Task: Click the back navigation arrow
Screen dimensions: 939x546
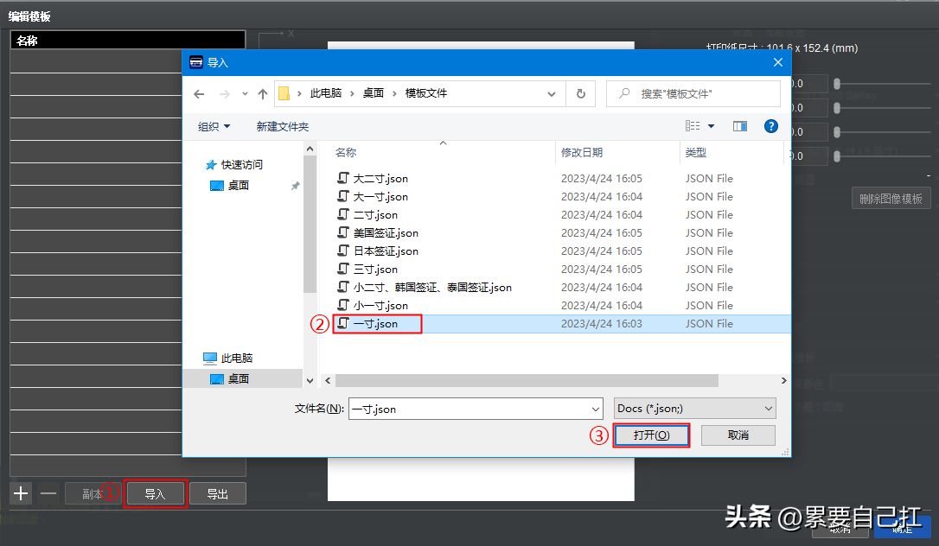Action: click(199, 94)
